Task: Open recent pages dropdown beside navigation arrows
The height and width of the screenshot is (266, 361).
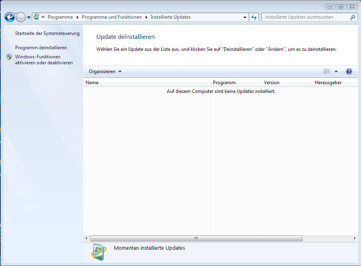Action: coord(29,17)
